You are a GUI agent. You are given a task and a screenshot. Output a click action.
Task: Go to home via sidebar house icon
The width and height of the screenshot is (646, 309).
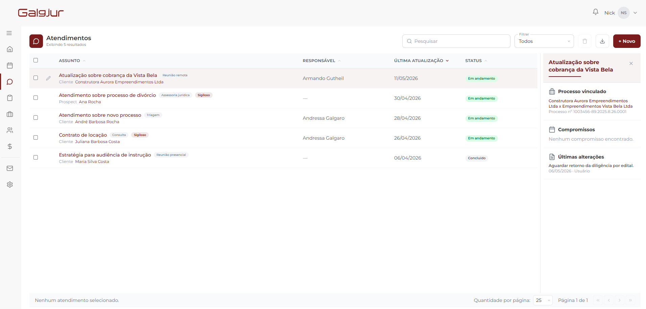(x=10, y=49)
